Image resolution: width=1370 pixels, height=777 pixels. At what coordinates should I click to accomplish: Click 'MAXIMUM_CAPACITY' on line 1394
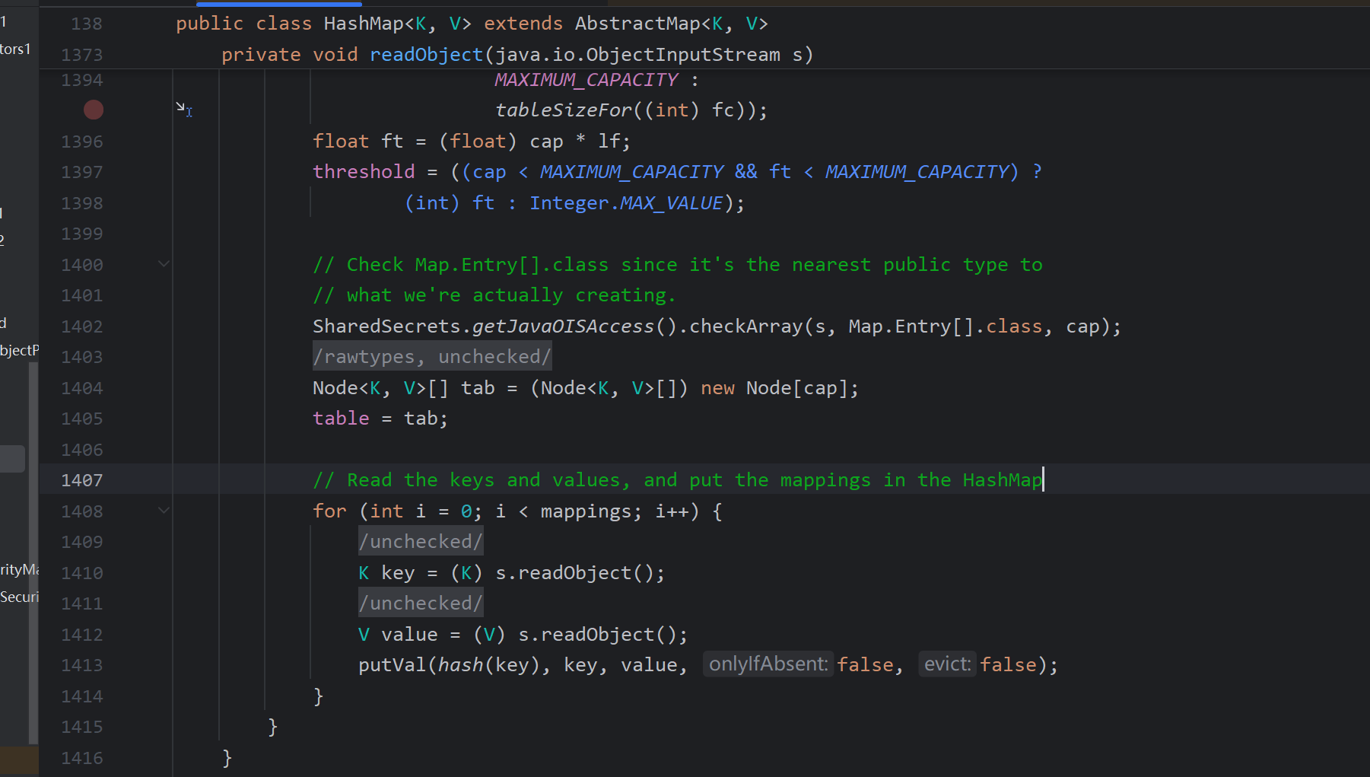[x=586, y=80]
